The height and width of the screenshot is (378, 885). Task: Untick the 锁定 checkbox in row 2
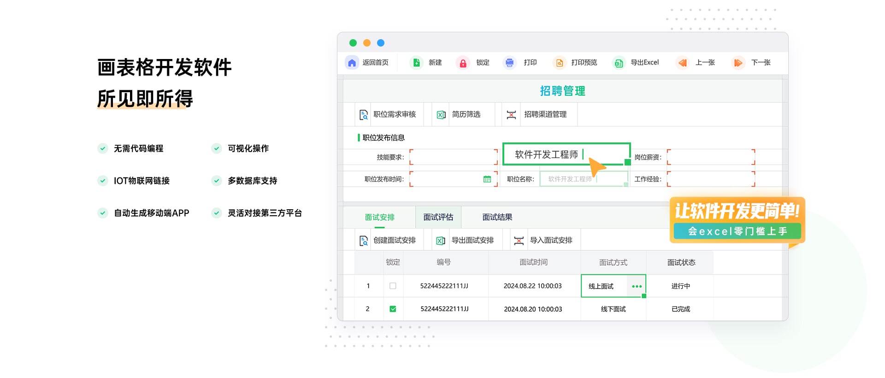pyautogui.click(x=393, y=309)
